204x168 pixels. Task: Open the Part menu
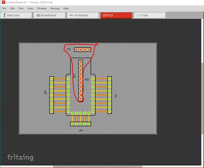pyautogui.click(x=21, y=8)
